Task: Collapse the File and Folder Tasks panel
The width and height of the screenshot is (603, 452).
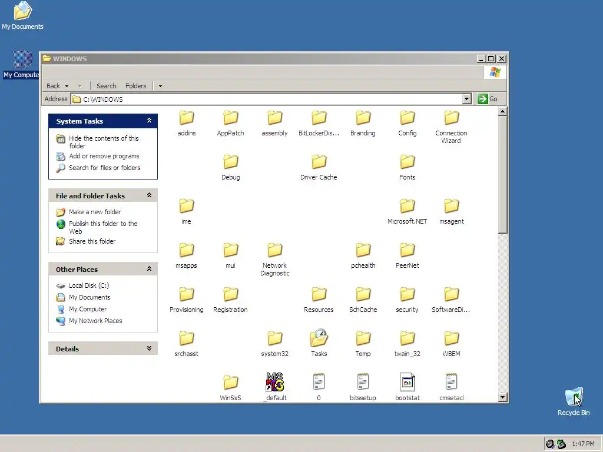Action: click(x=149, y=195)
